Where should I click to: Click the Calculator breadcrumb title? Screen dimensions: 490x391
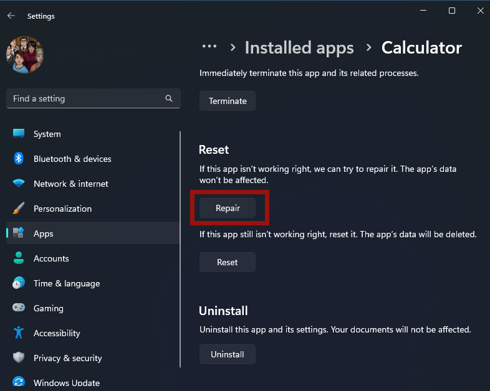(x=421, y=48)
